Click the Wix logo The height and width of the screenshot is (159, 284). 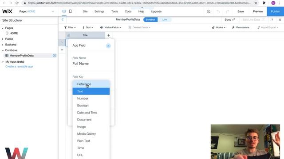pyautogui.click(x=7, y=11)
